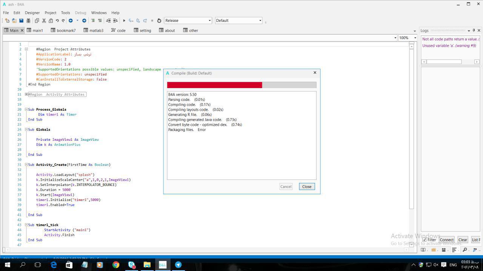Click the Run play arrow icon
The height and width of the screenshot is (271, 483).
tap(124, 21)
